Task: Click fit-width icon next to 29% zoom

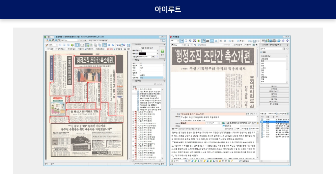Action: 182,41
